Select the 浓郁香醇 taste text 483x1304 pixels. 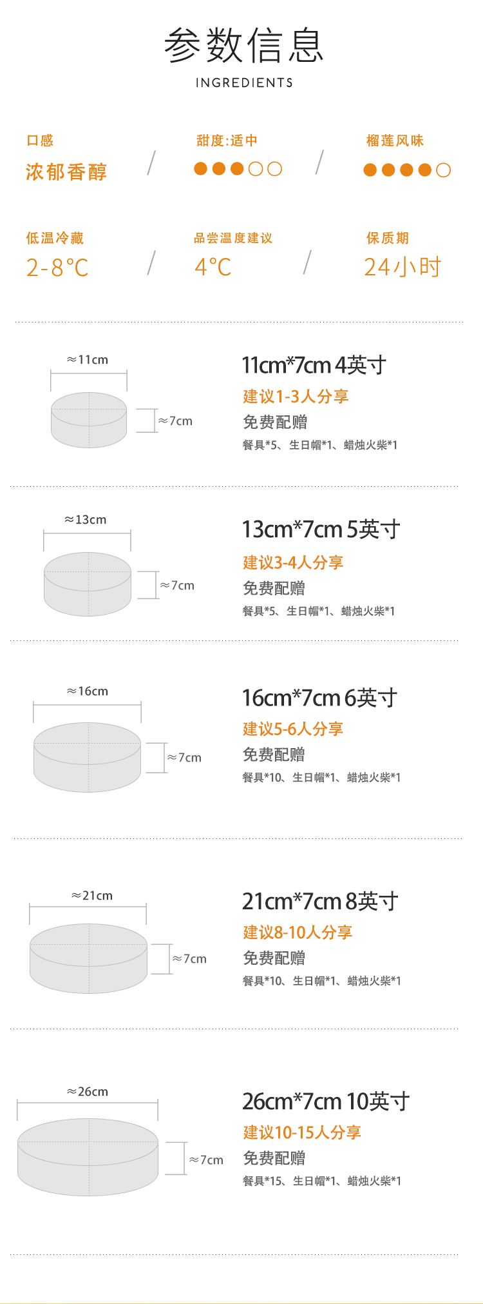tap(66, 172)
